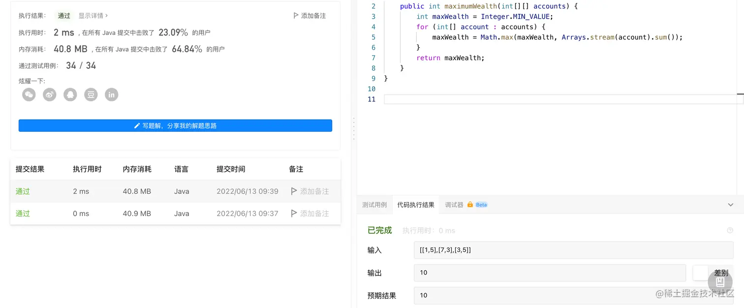Click 语言 column header
Image resolution: width=744 pixels, height=308 pixels.
coord(181,169)
